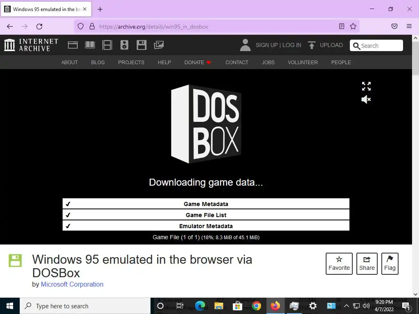Toggle the emulator mute speaker

[366, 99]
